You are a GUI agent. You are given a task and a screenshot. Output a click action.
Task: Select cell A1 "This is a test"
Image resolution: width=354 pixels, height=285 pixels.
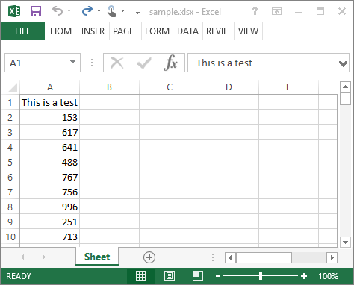[x=50, y=102]
